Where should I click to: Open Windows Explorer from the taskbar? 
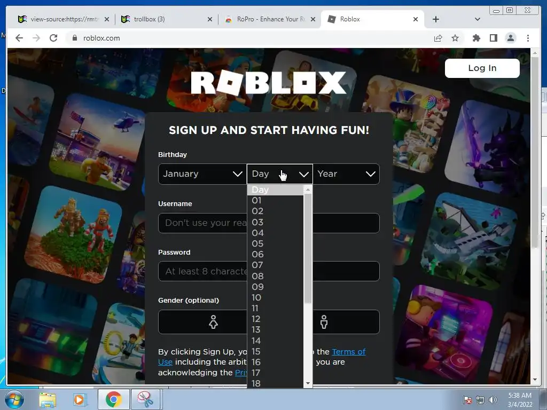tap(48, 399)
